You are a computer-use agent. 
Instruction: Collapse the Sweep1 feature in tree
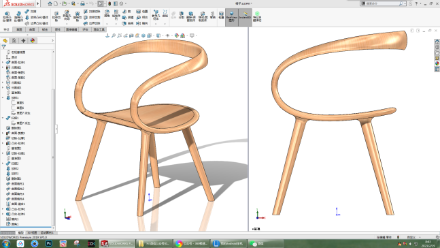point(3,118)
